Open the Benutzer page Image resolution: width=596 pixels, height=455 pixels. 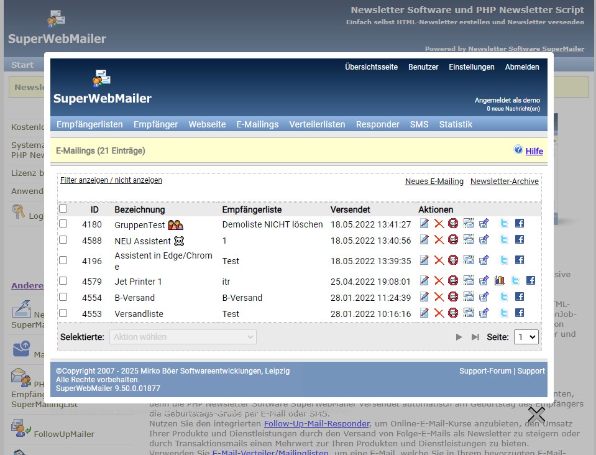[423, 67]
